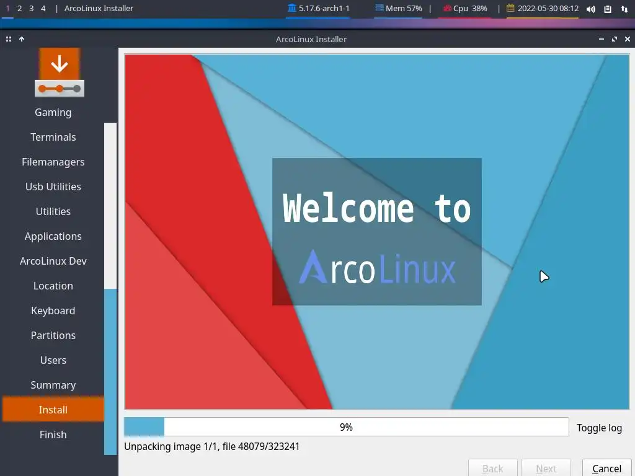Click the memory usage icon

coord(379,7)
